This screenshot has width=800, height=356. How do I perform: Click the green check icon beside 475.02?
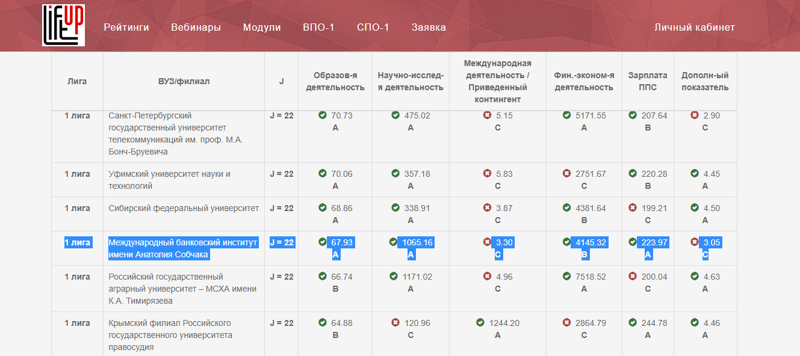click(x=395, y=115)
